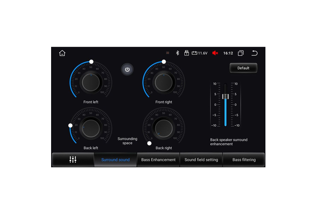Tap the red muted speaker icon
317x214 pixels.
coord(215,53)
